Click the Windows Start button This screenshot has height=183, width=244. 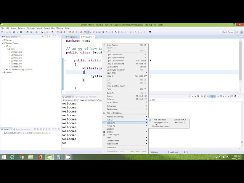[4, 157]
